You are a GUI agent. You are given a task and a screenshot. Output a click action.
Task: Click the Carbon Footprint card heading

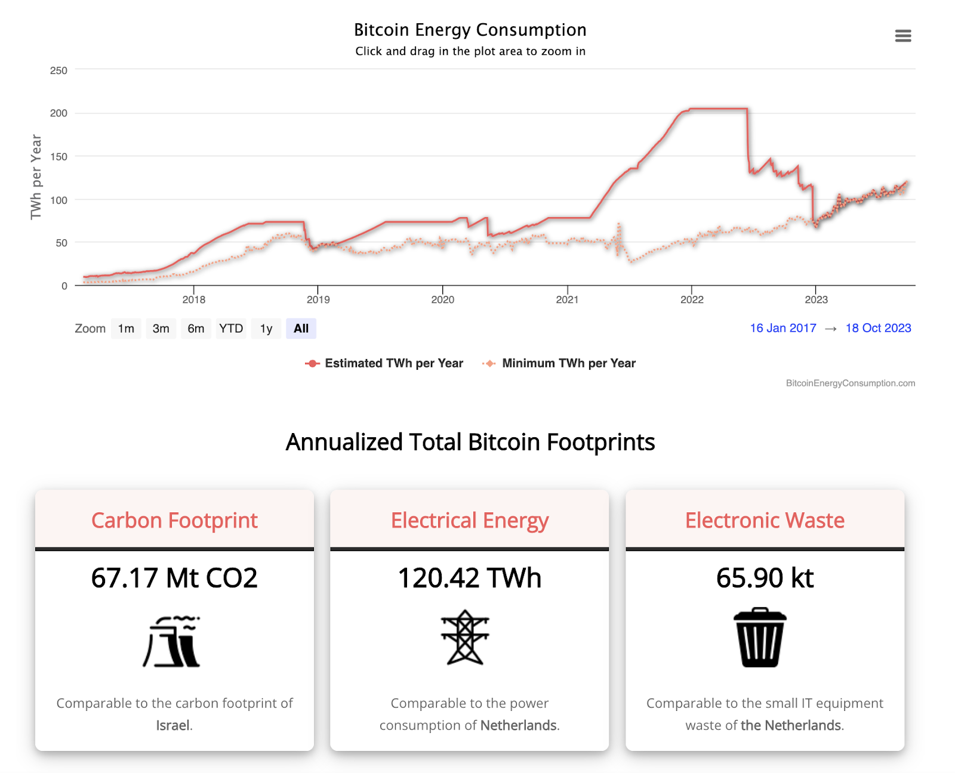tap(174, 520)
